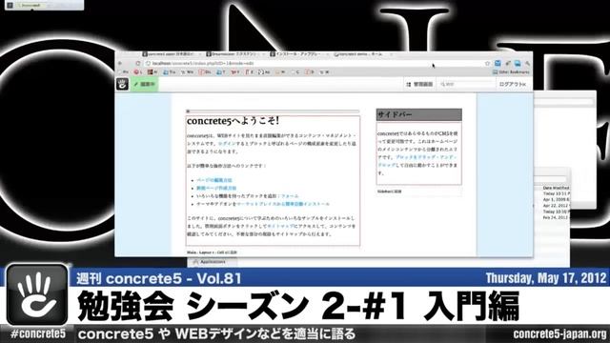Click Sidebarに追加 below the sidebar block
Viewport: 610px width, 343px height.
pyautogui.click(x=390, y=192)
